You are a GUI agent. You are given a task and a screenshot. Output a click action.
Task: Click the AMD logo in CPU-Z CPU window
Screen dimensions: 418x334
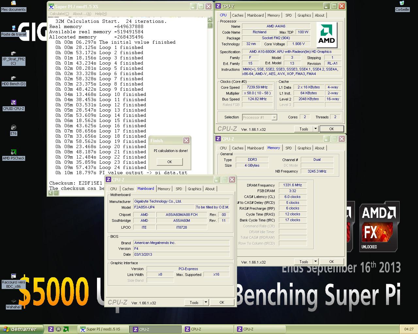327,35
